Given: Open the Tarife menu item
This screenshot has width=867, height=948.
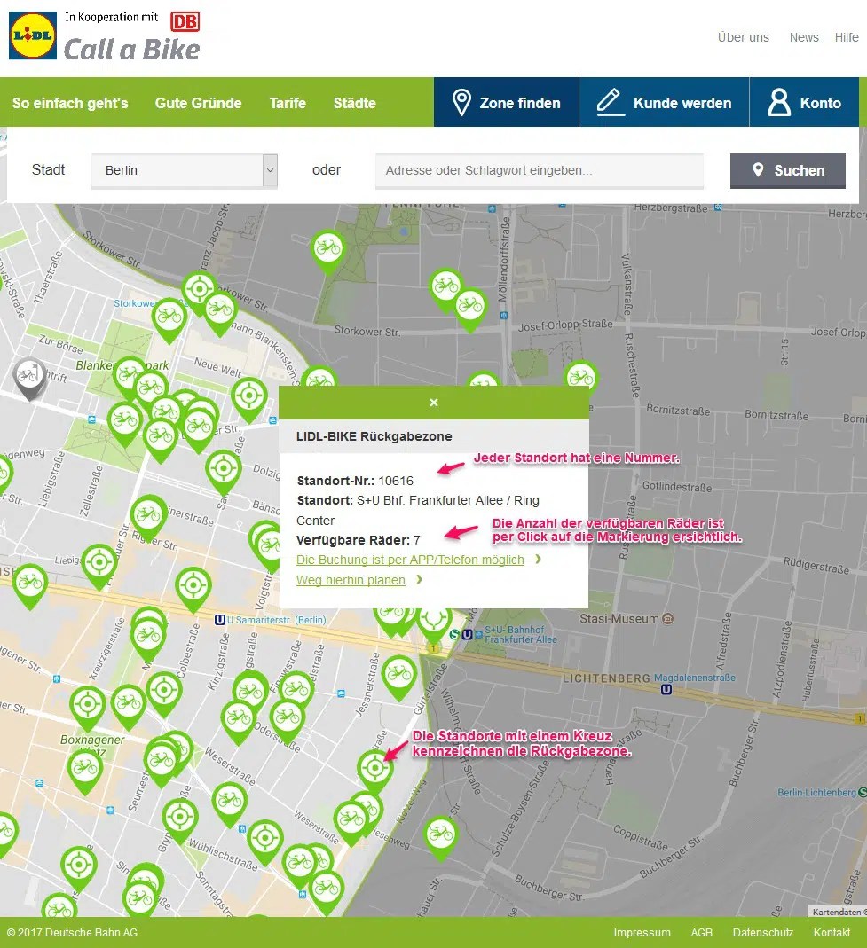Looking at the screenshot, I should (288, 103).
